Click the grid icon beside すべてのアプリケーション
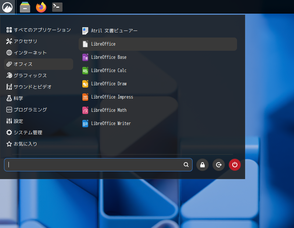Viewport: 294px width, 228px height. click(x=9, y=30)
